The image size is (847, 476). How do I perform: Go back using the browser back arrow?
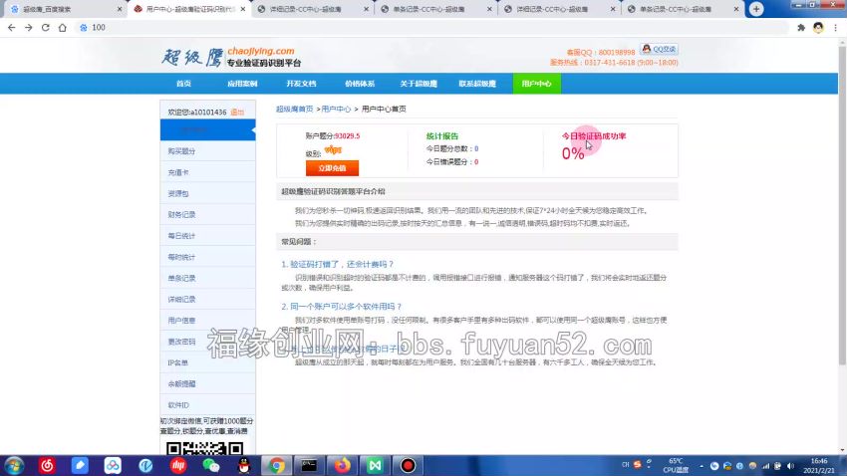pos(11,28)
